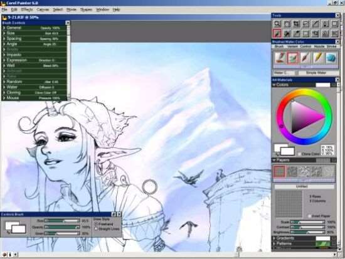Expand the Cloning brush controls section
The height and width of the screenshot is (259, 345).
[4, 92]
